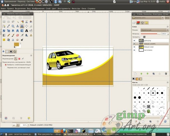170x136 pixels.
Task: Open the Приложения system menu
Action: 10,1
